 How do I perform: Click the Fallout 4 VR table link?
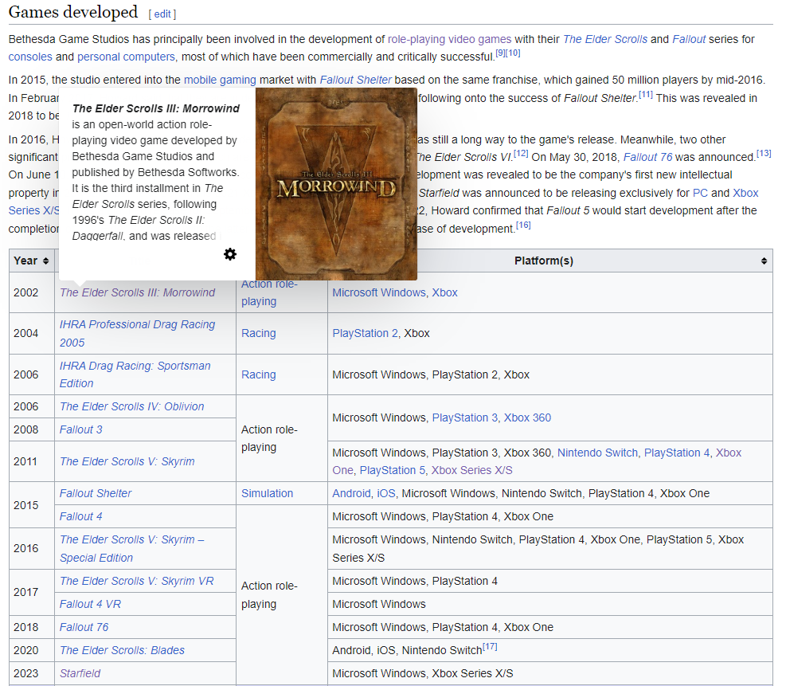click(90, 604)
